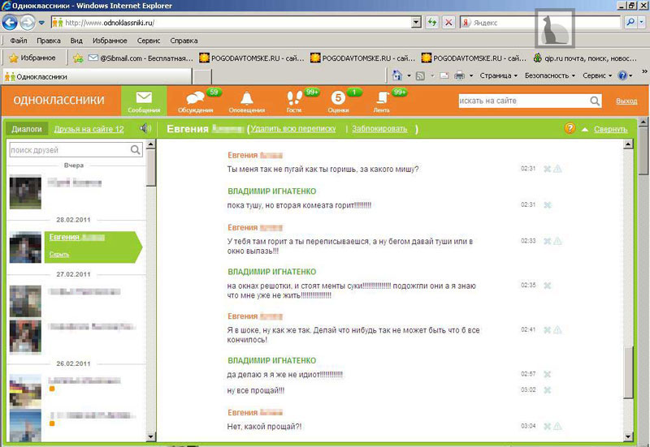650x447 pixels.
Task: Click the orange question mark help icon
Action: coord(570,128)
